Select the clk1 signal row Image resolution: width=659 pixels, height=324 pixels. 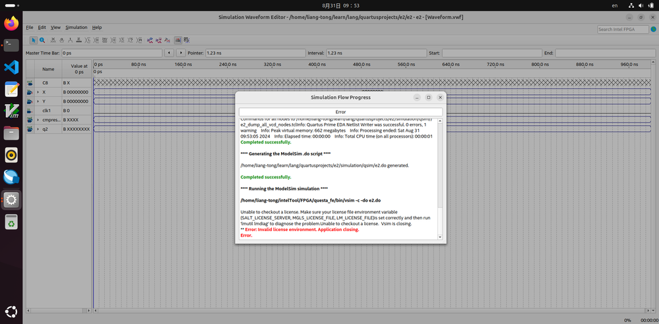pyautogui.click(x=59, y=111)
